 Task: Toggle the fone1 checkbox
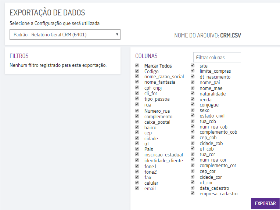tap(137, 166)
